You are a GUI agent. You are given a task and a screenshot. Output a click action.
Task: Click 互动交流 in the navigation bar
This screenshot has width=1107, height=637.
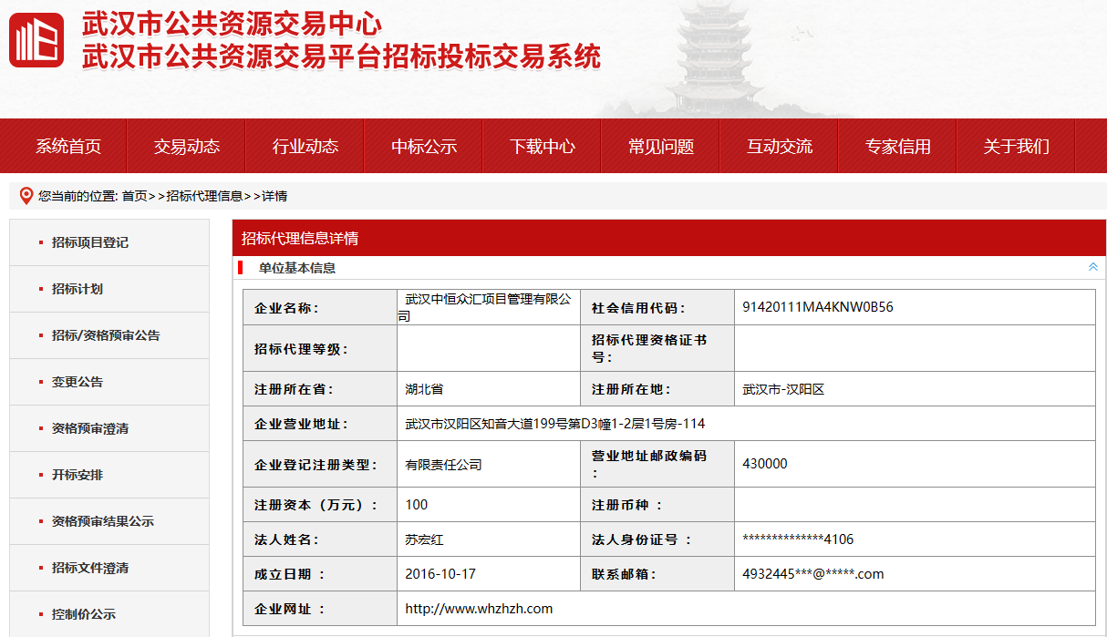[780, 146]
